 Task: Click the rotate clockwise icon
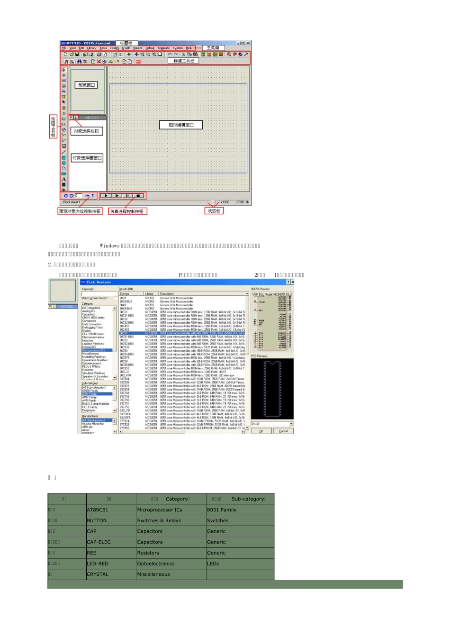tap(66, 196)
